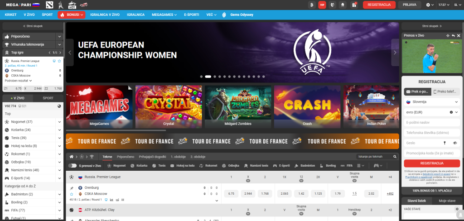
Task: Select last banner carousel dot
Action: pos(263,77)
